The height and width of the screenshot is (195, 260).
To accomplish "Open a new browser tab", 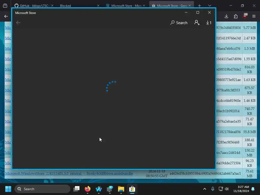I will pyautogui.click(x=200, y=6).
